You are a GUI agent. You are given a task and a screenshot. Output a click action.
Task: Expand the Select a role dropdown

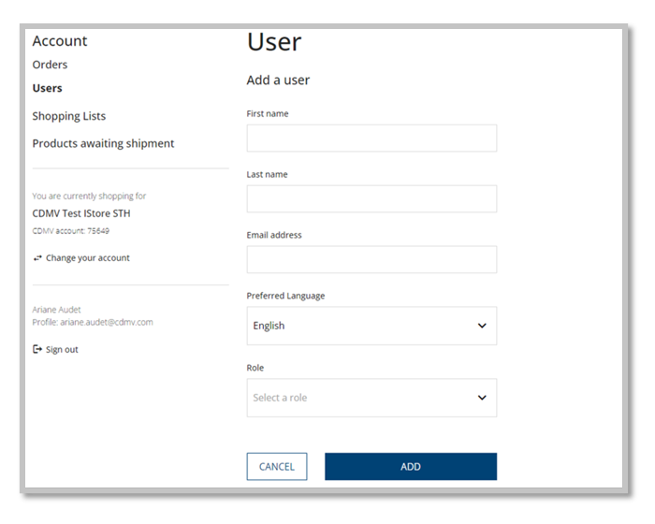point(371,398)
